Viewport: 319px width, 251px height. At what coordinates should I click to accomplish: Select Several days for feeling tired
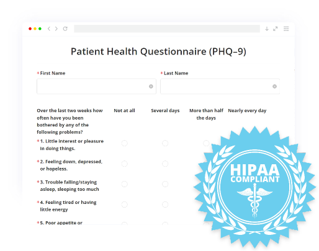pyautogui.click(x=165, y=205)
